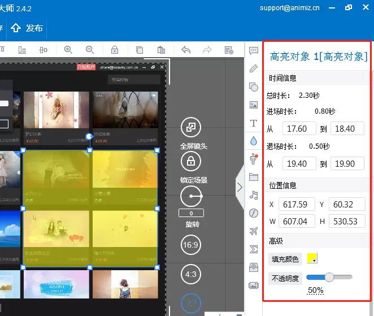Click the image insert sidebar icon
374x316 pixels.
[254, 105]
